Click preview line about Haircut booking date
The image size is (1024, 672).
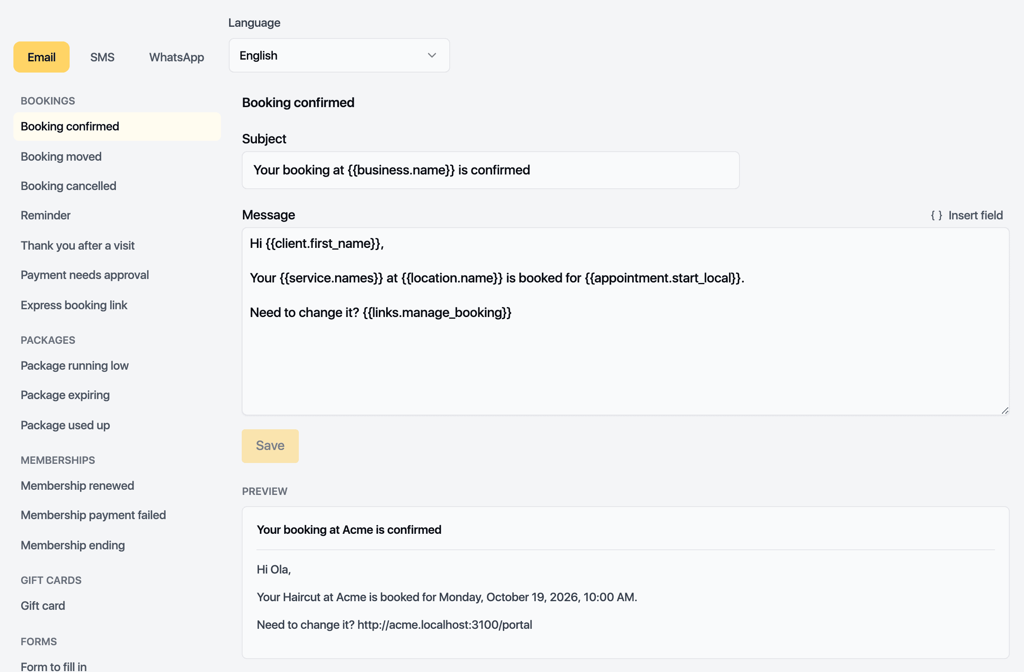[447, 597]
